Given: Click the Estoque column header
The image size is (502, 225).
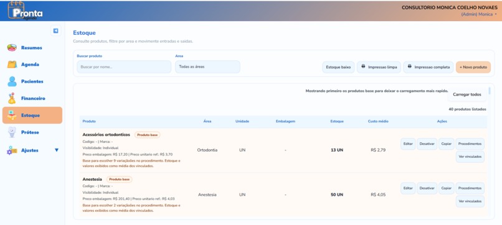Looking at the screenshot, I should coord(337,121).
